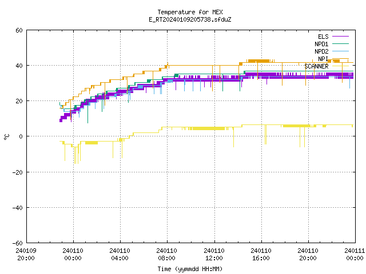Click the blue NPD2 legend line sample
Screen dimensions: 366x274
(x=341, y=51)
